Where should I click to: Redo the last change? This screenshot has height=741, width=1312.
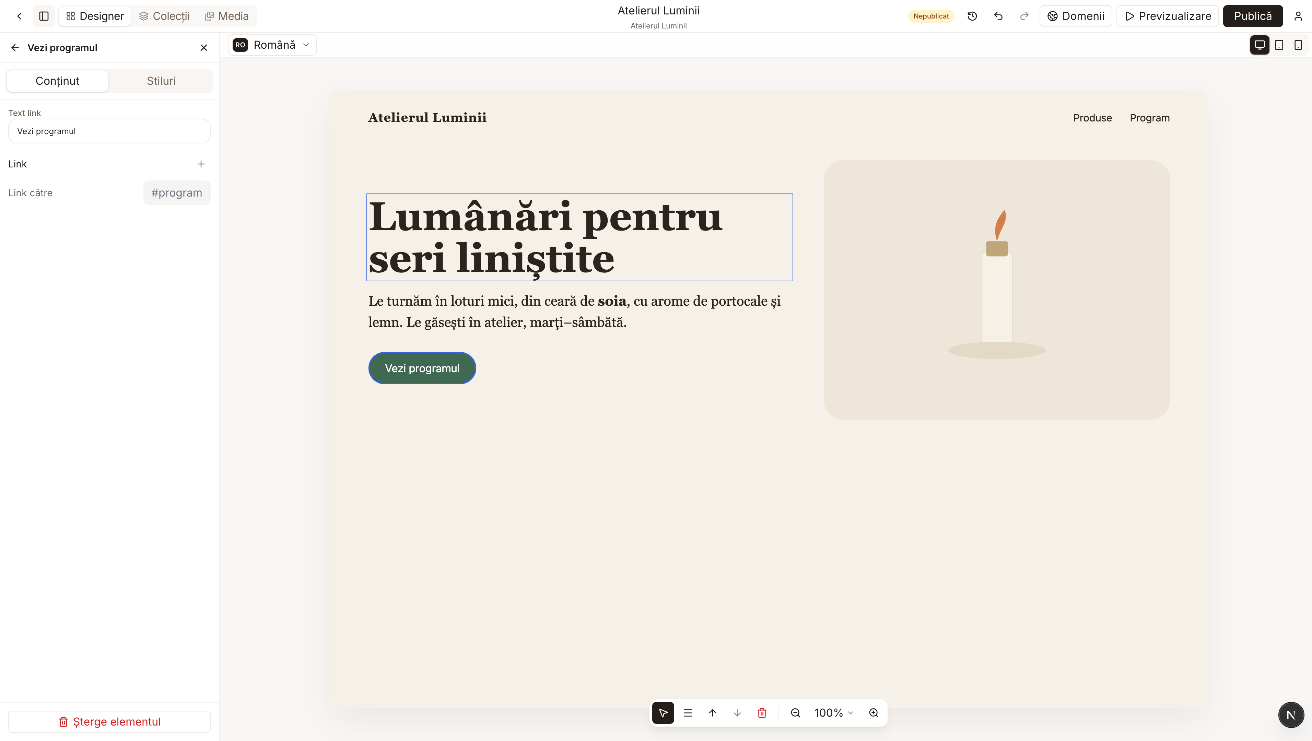click(x=1024, y=16)
